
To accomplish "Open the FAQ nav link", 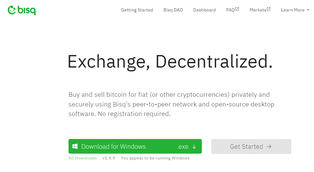I will click(x=230, y=10).
